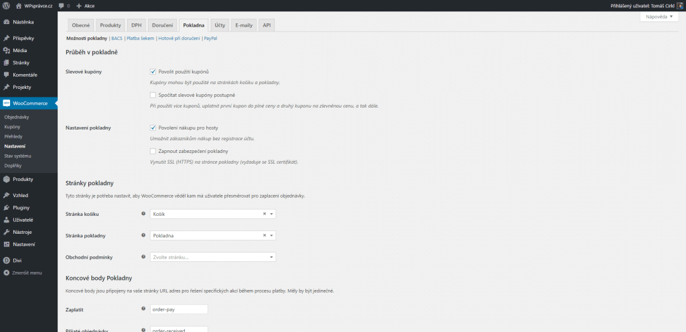
Task: Switch to the Doručení tab
Action: click(x=162, y=25)
